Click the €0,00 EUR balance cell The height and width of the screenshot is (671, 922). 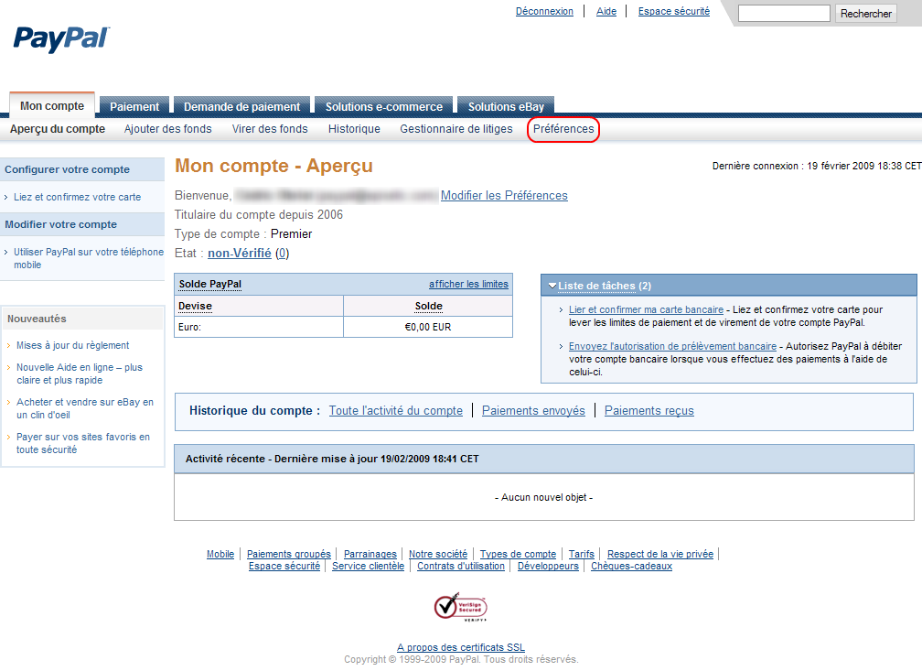click(428, 327)
